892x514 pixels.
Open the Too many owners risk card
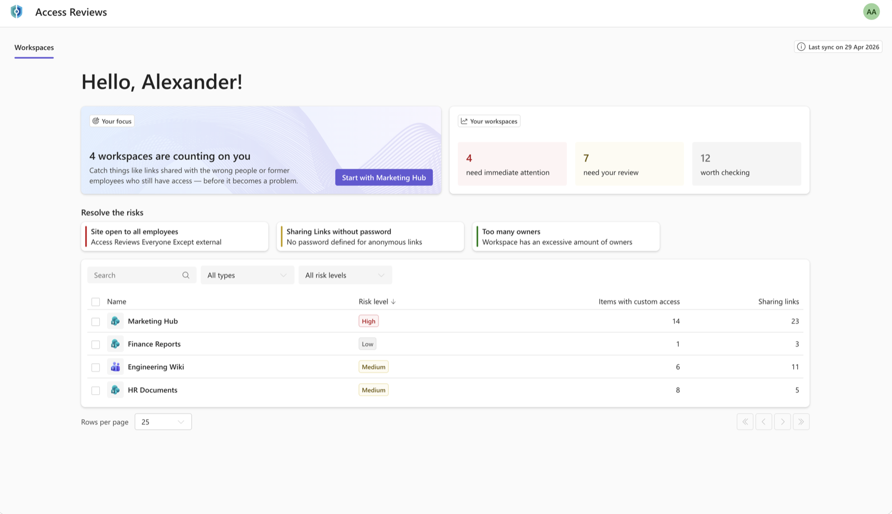[566, 237]
